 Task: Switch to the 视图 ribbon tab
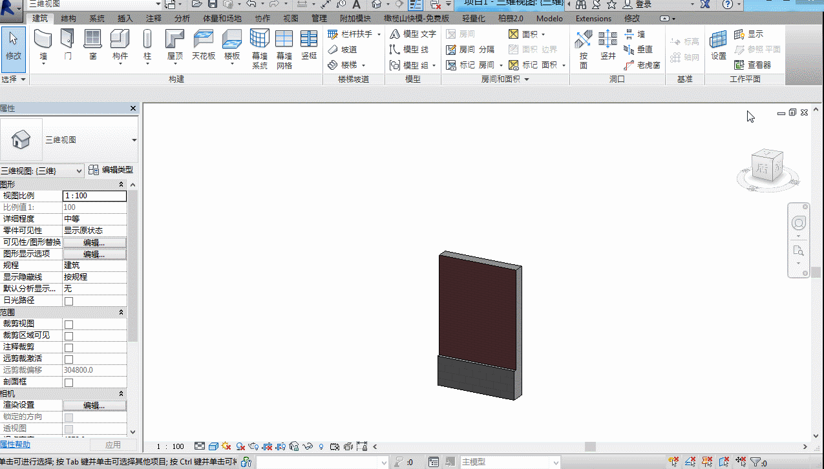tap(291, 19)
